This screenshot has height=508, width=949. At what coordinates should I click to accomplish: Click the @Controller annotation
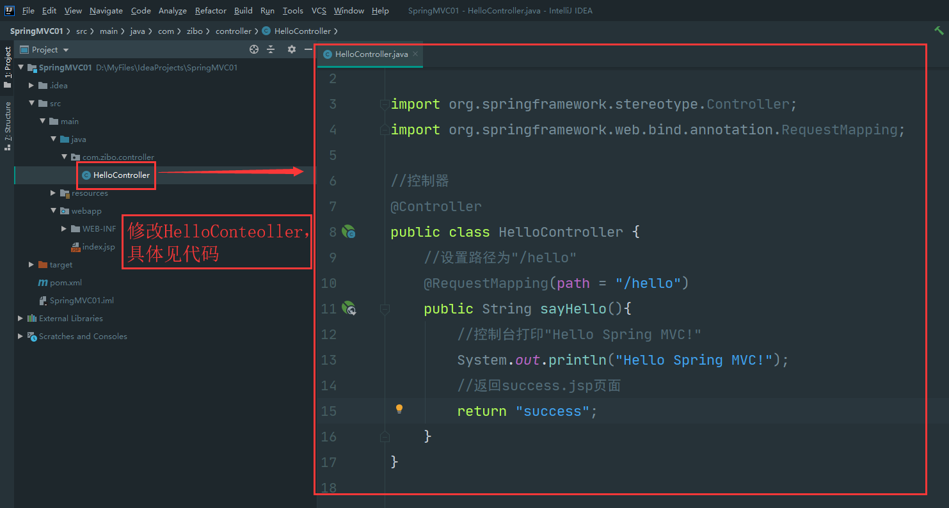(436, 206)
